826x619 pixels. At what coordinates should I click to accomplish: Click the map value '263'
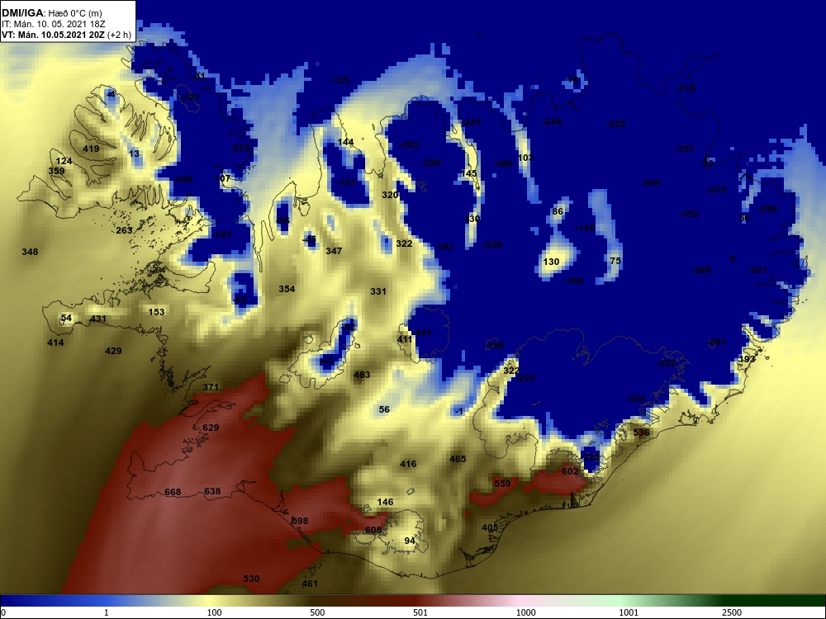125,230
